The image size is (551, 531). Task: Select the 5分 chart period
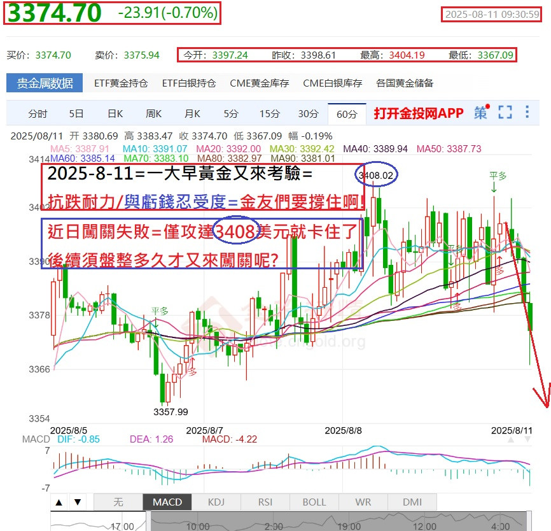click(231, 114)
